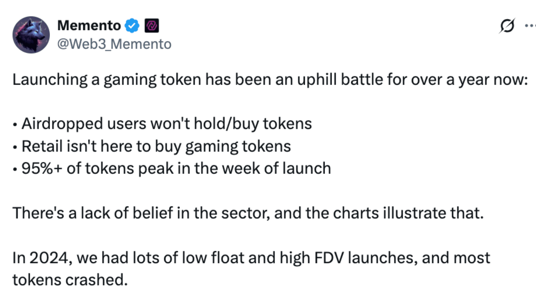Click the "Airdropped users won't hold/buy tokens" bullet
Viewport: 536px width, 301px height.
(x=167, y=124)
